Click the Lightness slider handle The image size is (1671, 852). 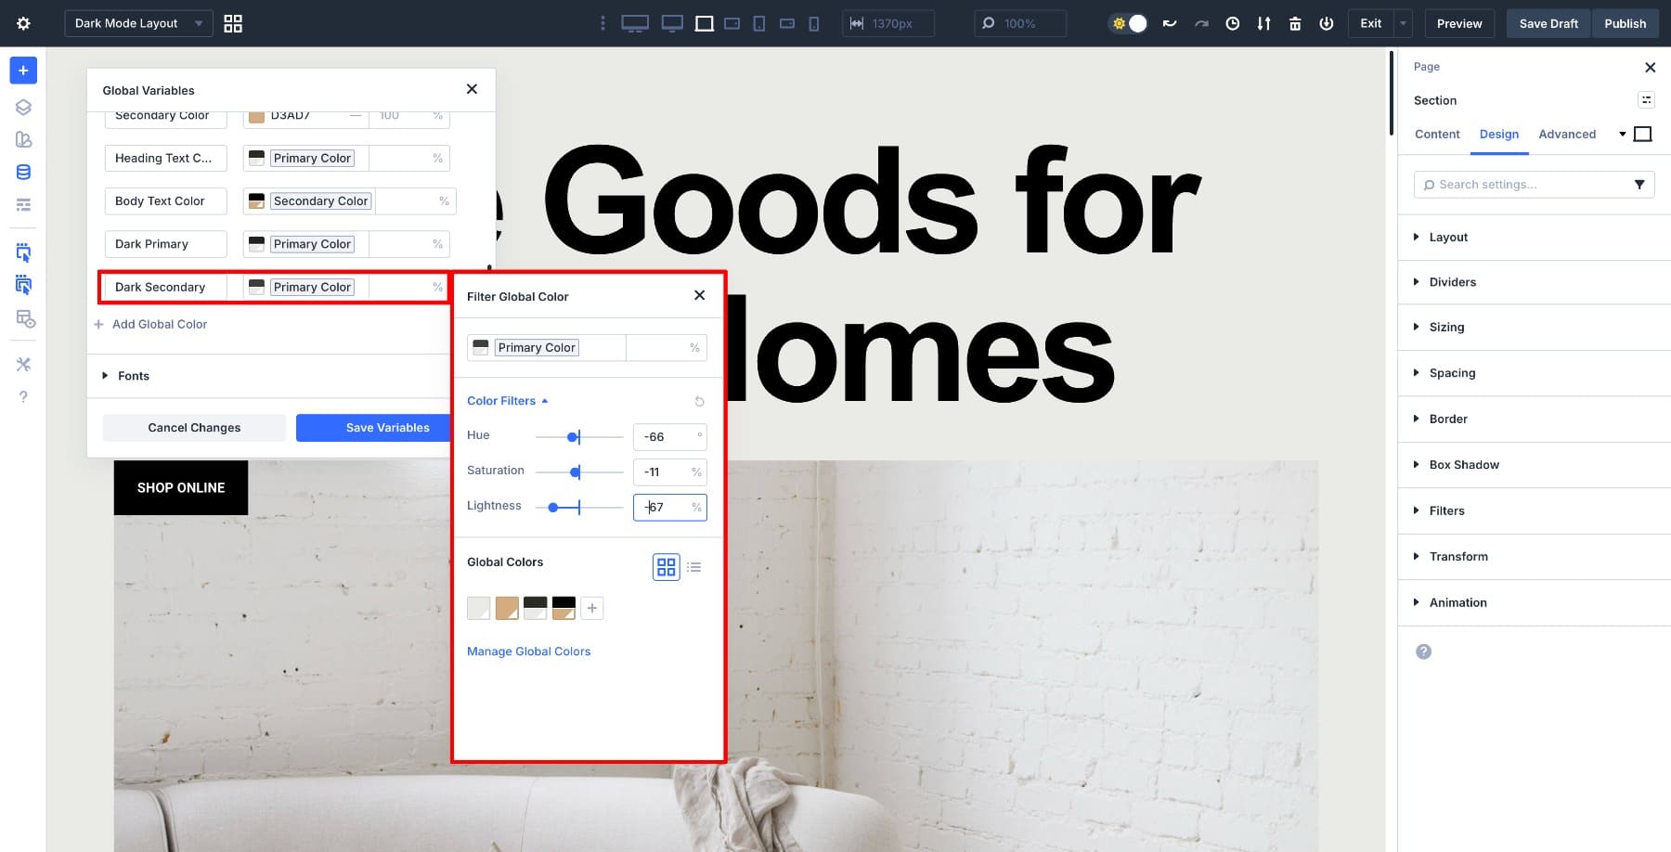tap(553, 508)
